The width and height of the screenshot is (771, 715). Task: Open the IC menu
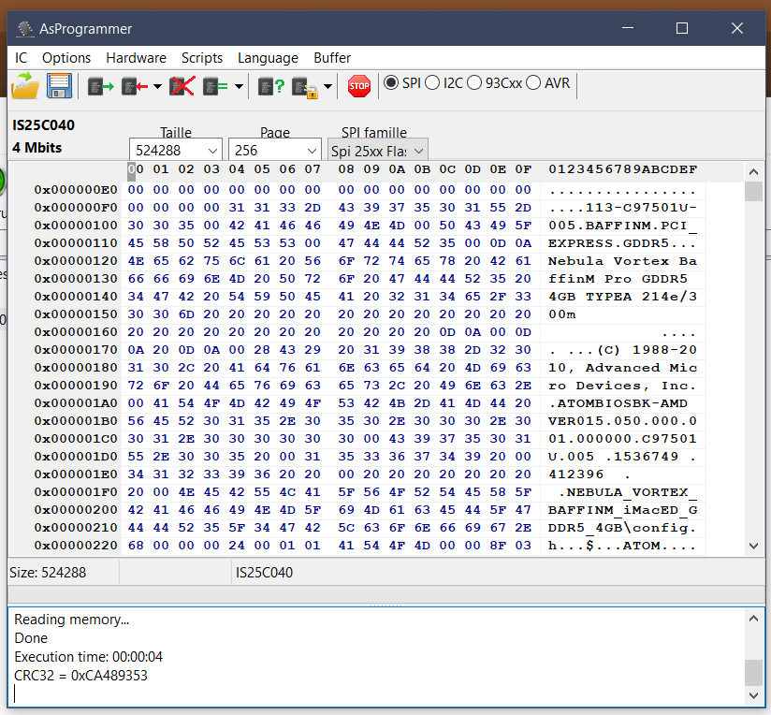(22, 58)
